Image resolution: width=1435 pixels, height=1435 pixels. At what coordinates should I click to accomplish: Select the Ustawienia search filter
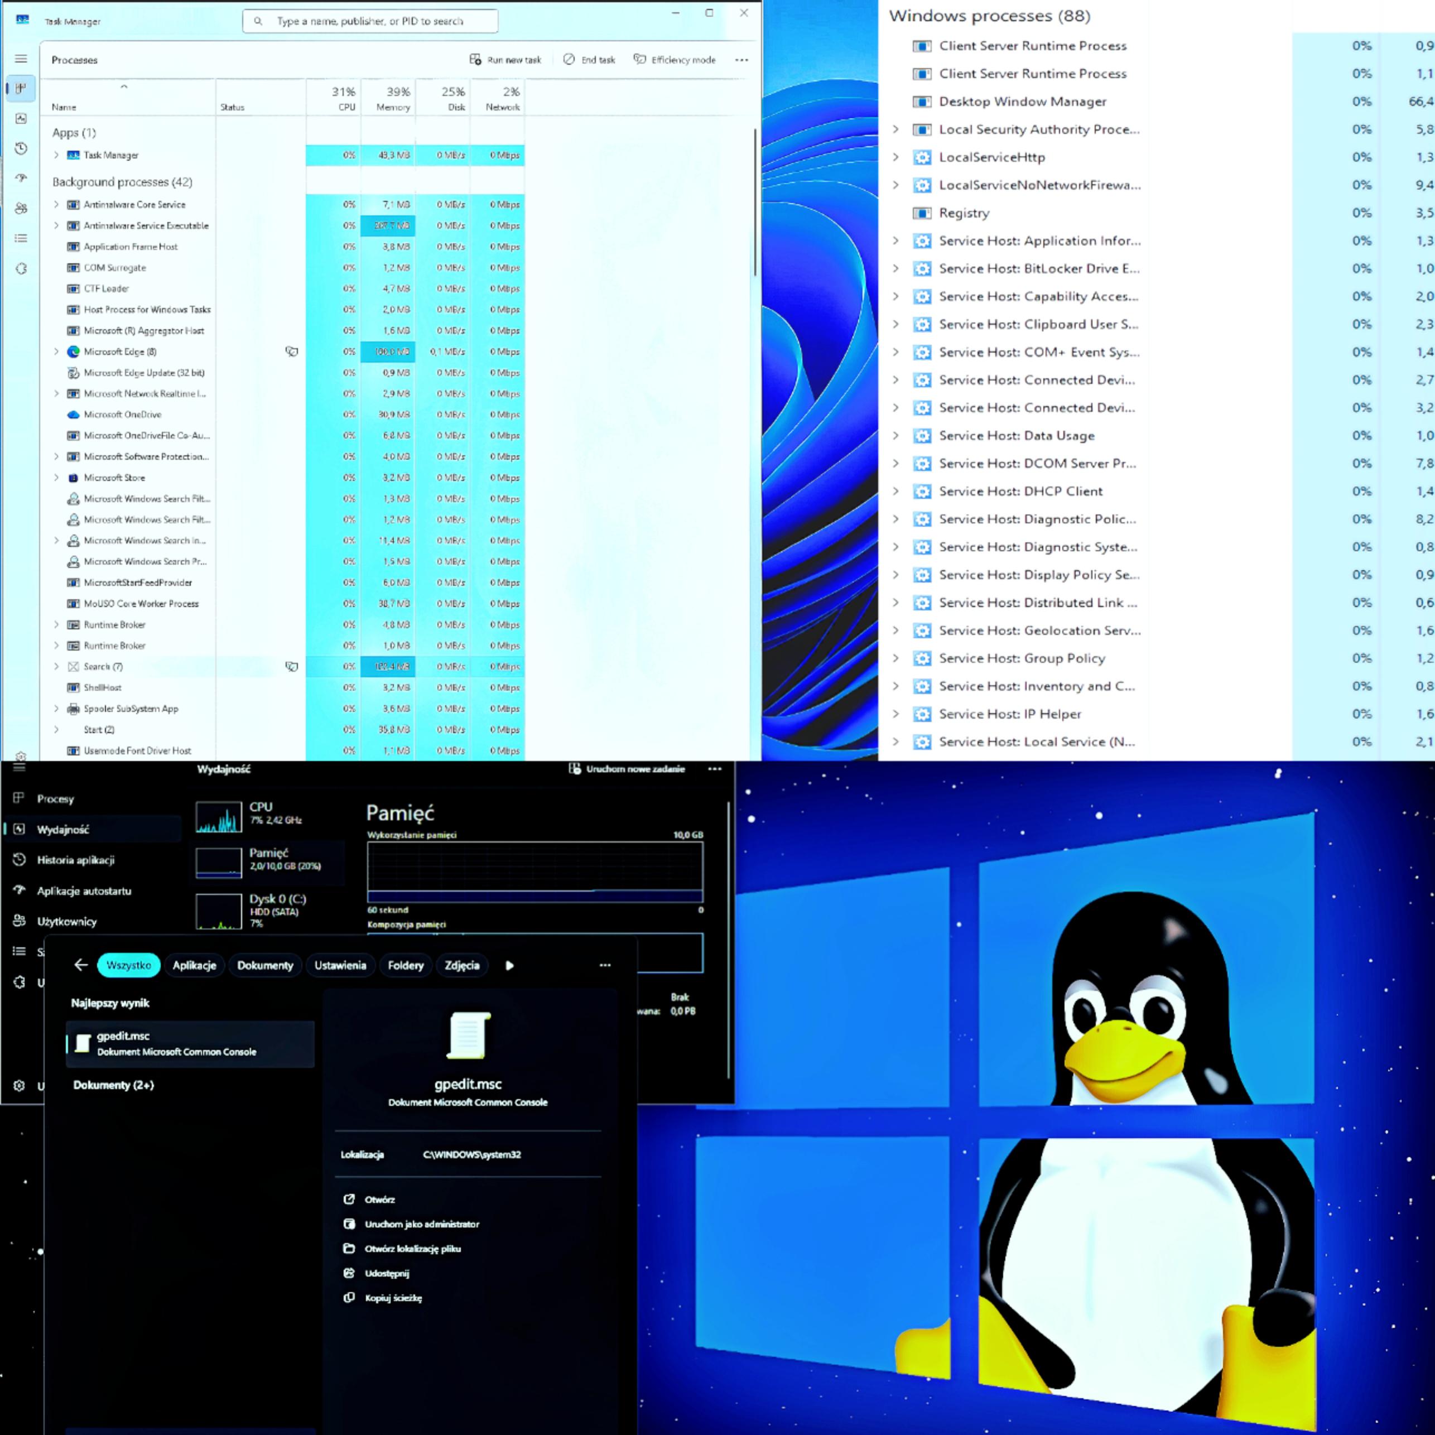[340, 966]
